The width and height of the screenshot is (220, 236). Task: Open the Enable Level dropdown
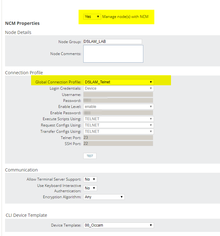tap(118, 107)
